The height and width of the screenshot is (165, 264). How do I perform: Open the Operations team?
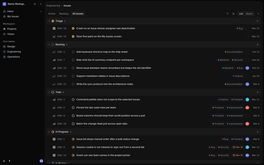coord(22,57)
